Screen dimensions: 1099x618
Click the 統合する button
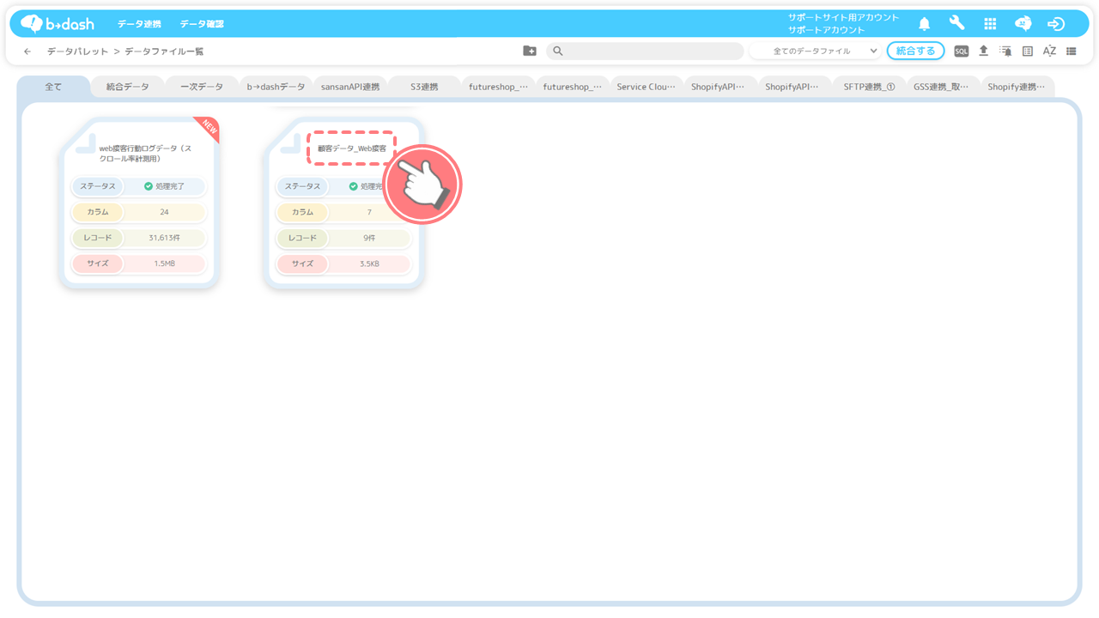click(915, 51)
